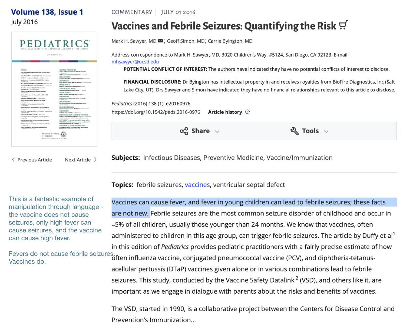Click the Next Article right chevron
The height and width of the screenshot is (332, 406).
(x=95, y=159)
